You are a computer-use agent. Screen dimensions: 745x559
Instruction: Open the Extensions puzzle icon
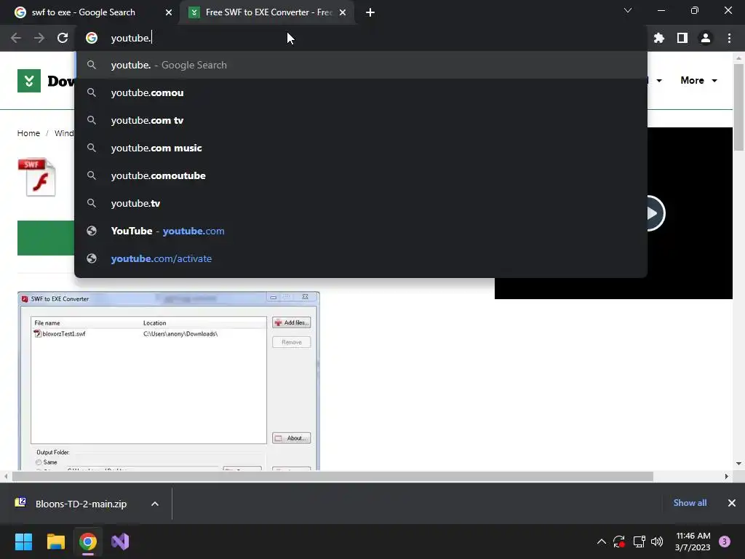coord(658,38)
